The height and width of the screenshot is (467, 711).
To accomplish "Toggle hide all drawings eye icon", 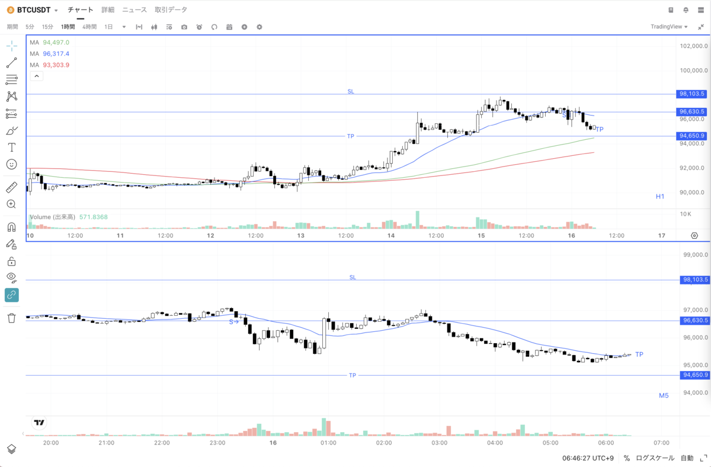I will (x=12, y=277).
